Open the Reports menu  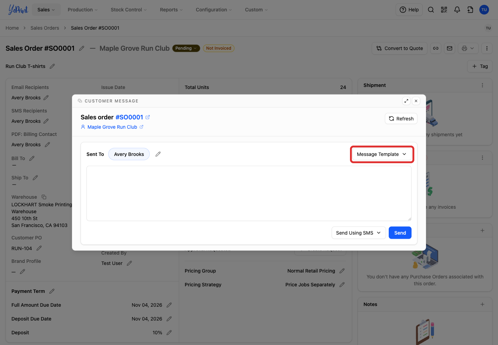tap(172, 10)
